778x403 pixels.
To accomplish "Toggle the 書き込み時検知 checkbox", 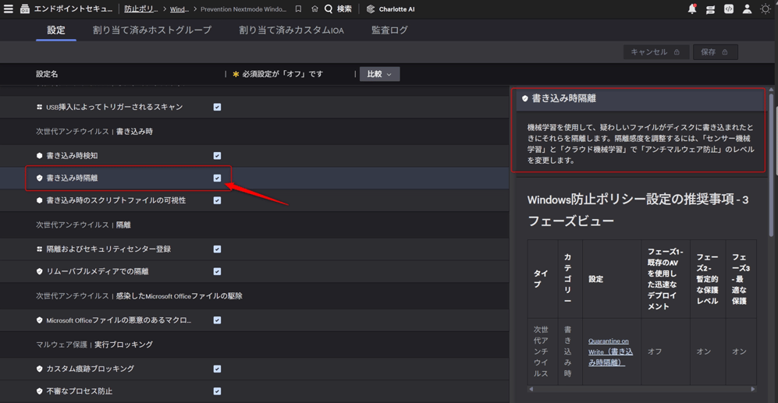I will tap(217, 156).
